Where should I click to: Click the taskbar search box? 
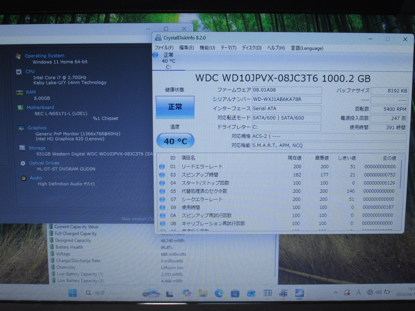coord(95,293)
